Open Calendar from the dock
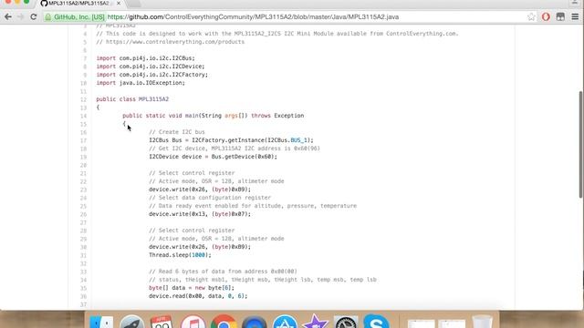The height and width of the screenshot is (328, 584). 162,323
